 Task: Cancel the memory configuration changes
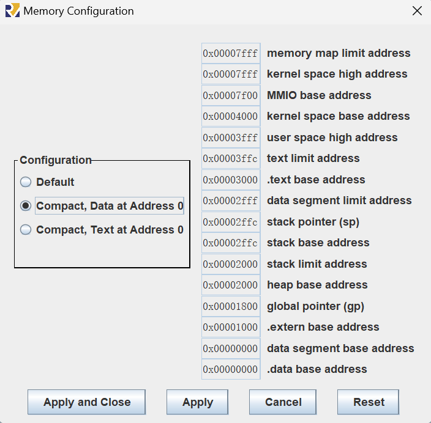click(x=283, y=402)
